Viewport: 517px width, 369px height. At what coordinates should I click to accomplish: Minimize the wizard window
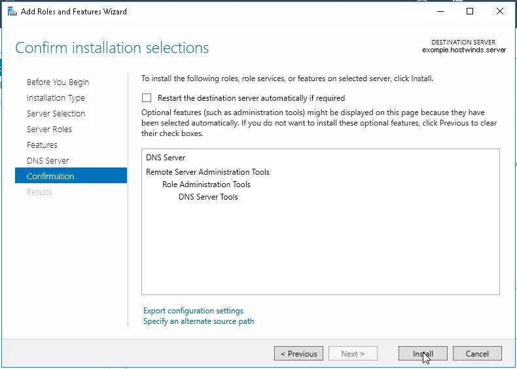coord(440,12)
